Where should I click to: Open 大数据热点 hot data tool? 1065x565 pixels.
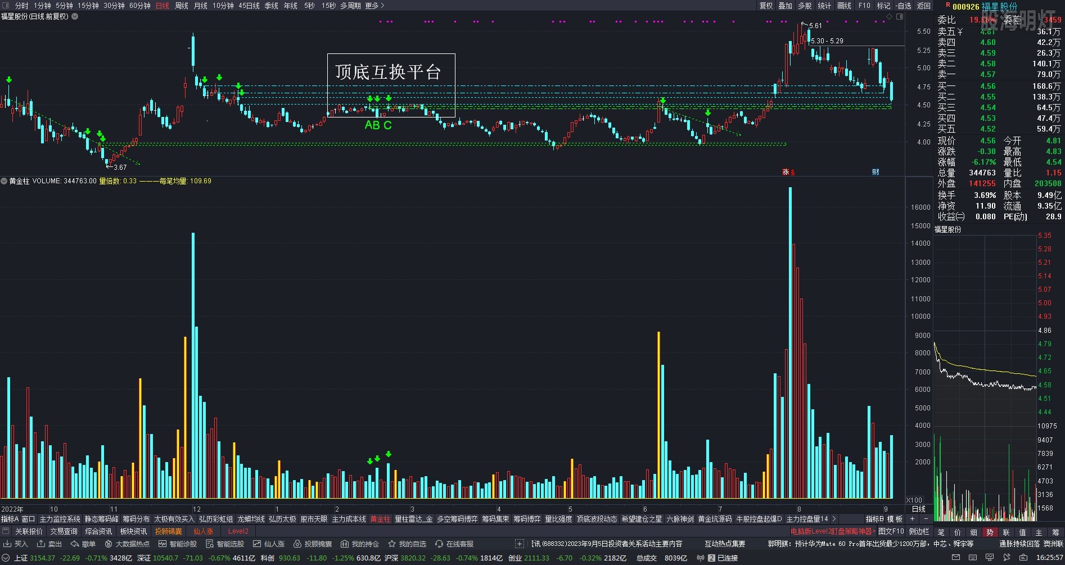pyautogui.click(x=127, y=544)
